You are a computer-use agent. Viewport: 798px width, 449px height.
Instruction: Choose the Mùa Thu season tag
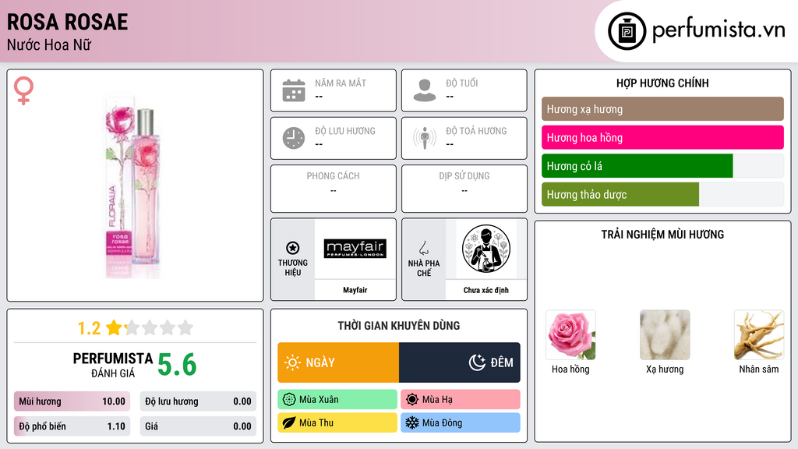coord(337,422)
